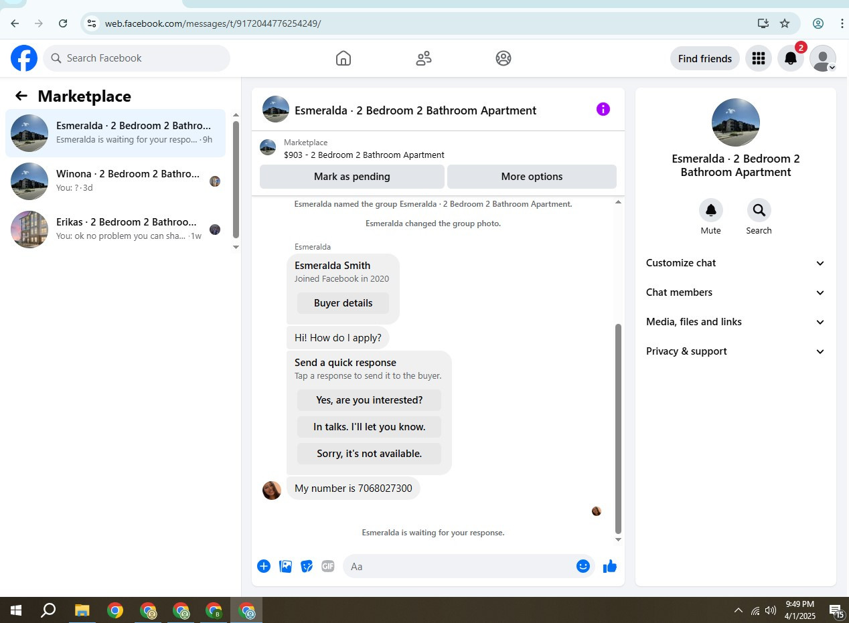Open the emoji picker smiley icon
Viewport: 849px width, 623px height.
coord(583,566)
